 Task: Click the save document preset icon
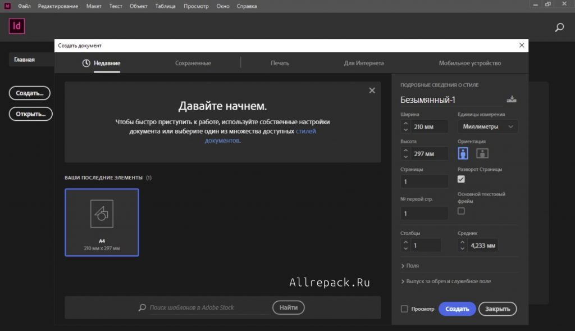[511, 99]
